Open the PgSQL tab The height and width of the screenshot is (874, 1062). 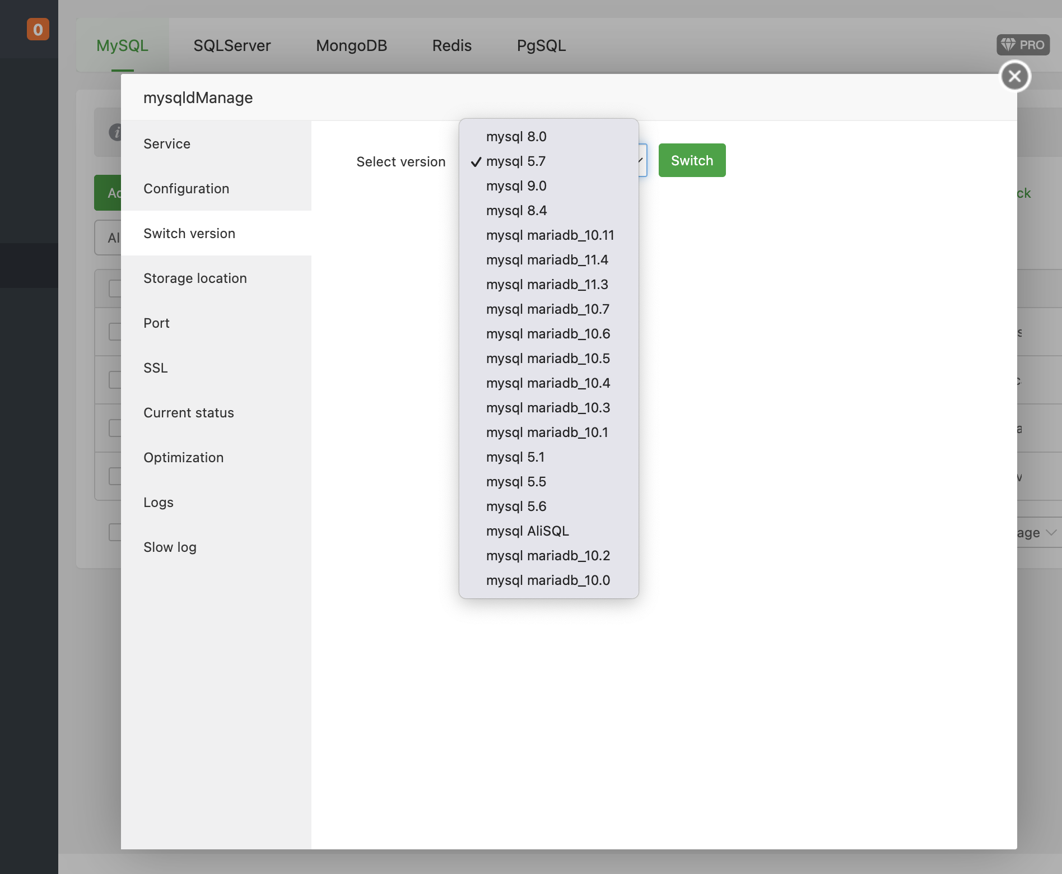541,45
